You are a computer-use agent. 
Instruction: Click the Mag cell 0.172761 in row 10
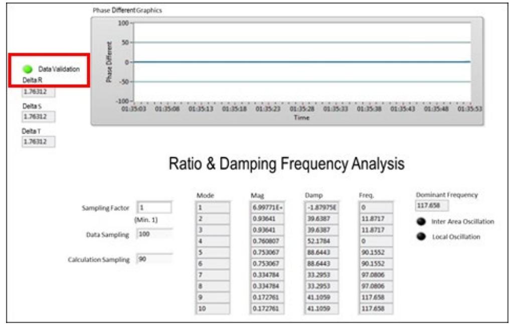pyautogui.click(x=267, y=308)
